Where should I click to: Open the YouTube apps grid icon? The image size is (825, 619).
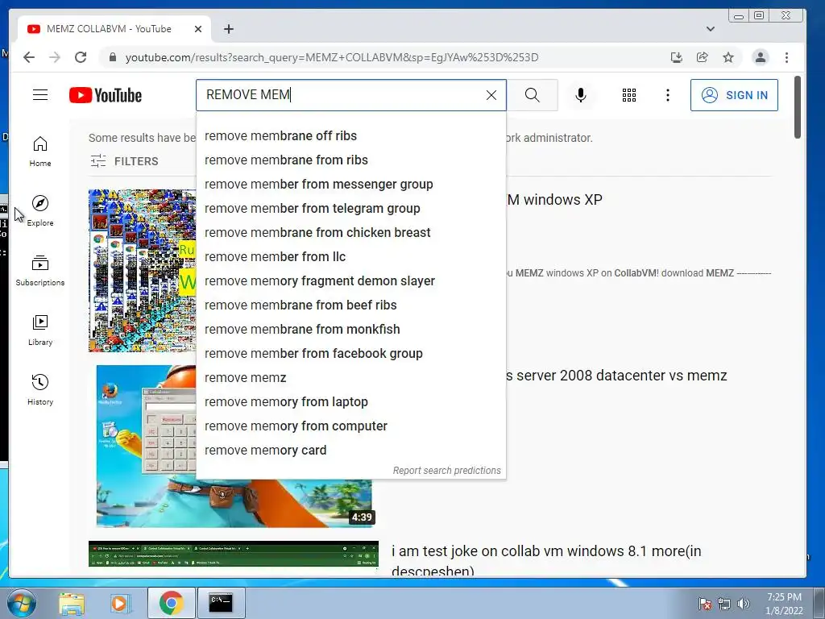click(628, 95)
